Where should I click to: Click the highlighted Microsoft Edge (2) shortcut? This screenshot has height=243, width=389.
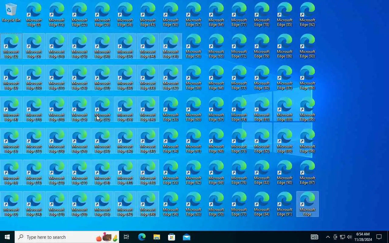[x=11, y=46]
